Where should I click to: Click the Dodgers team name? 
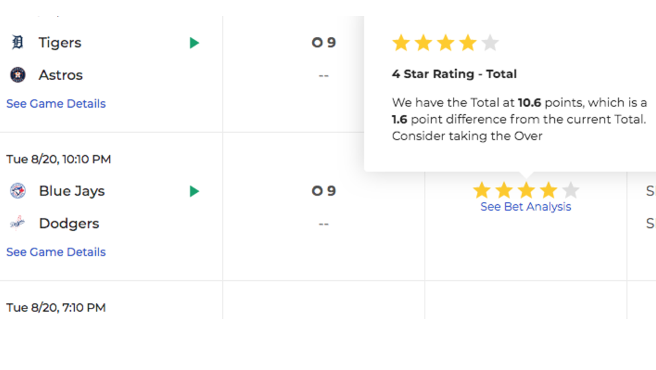tap(69, 224)
